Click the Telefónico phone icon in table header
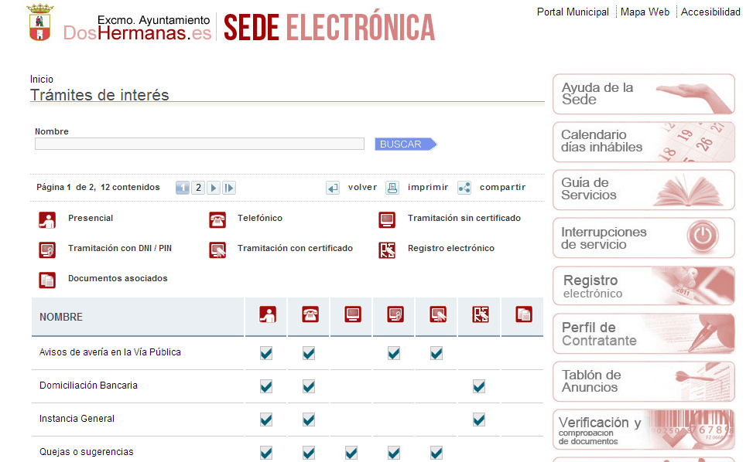Viewport: 753px width, 462px height. coord(310,314)
